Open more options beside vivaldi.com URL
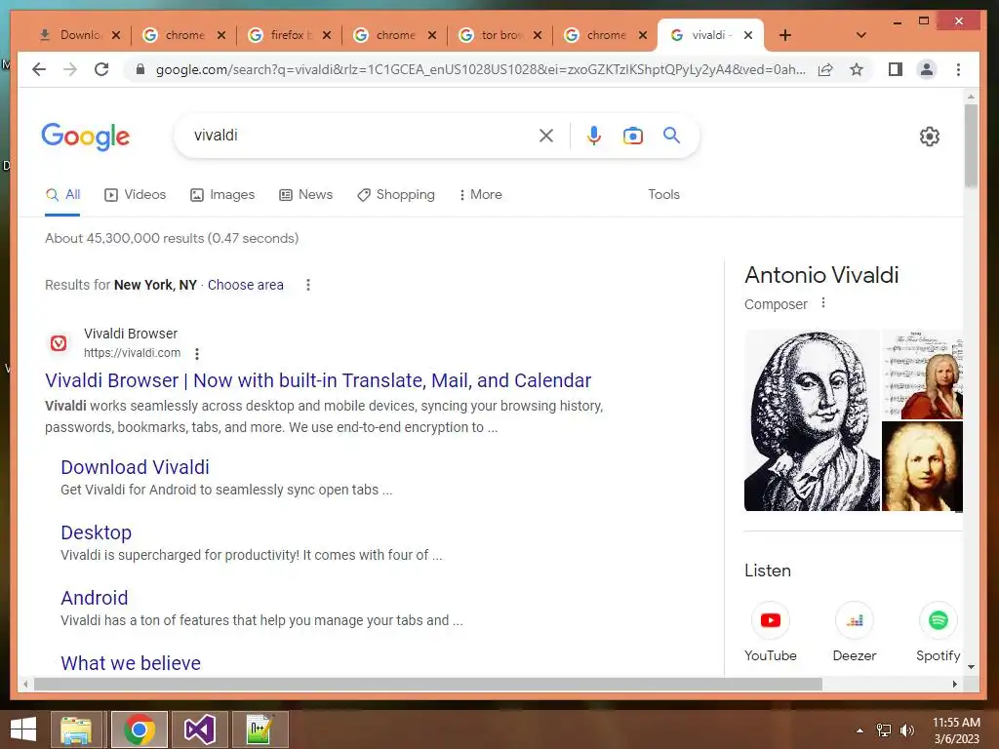 point(197,353)
